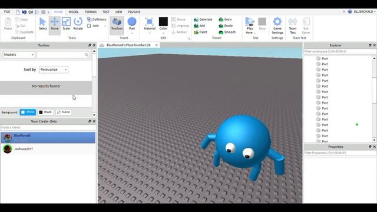Select BlueRonald in Team Create list
377x212 pixels.
coord(48,137)
